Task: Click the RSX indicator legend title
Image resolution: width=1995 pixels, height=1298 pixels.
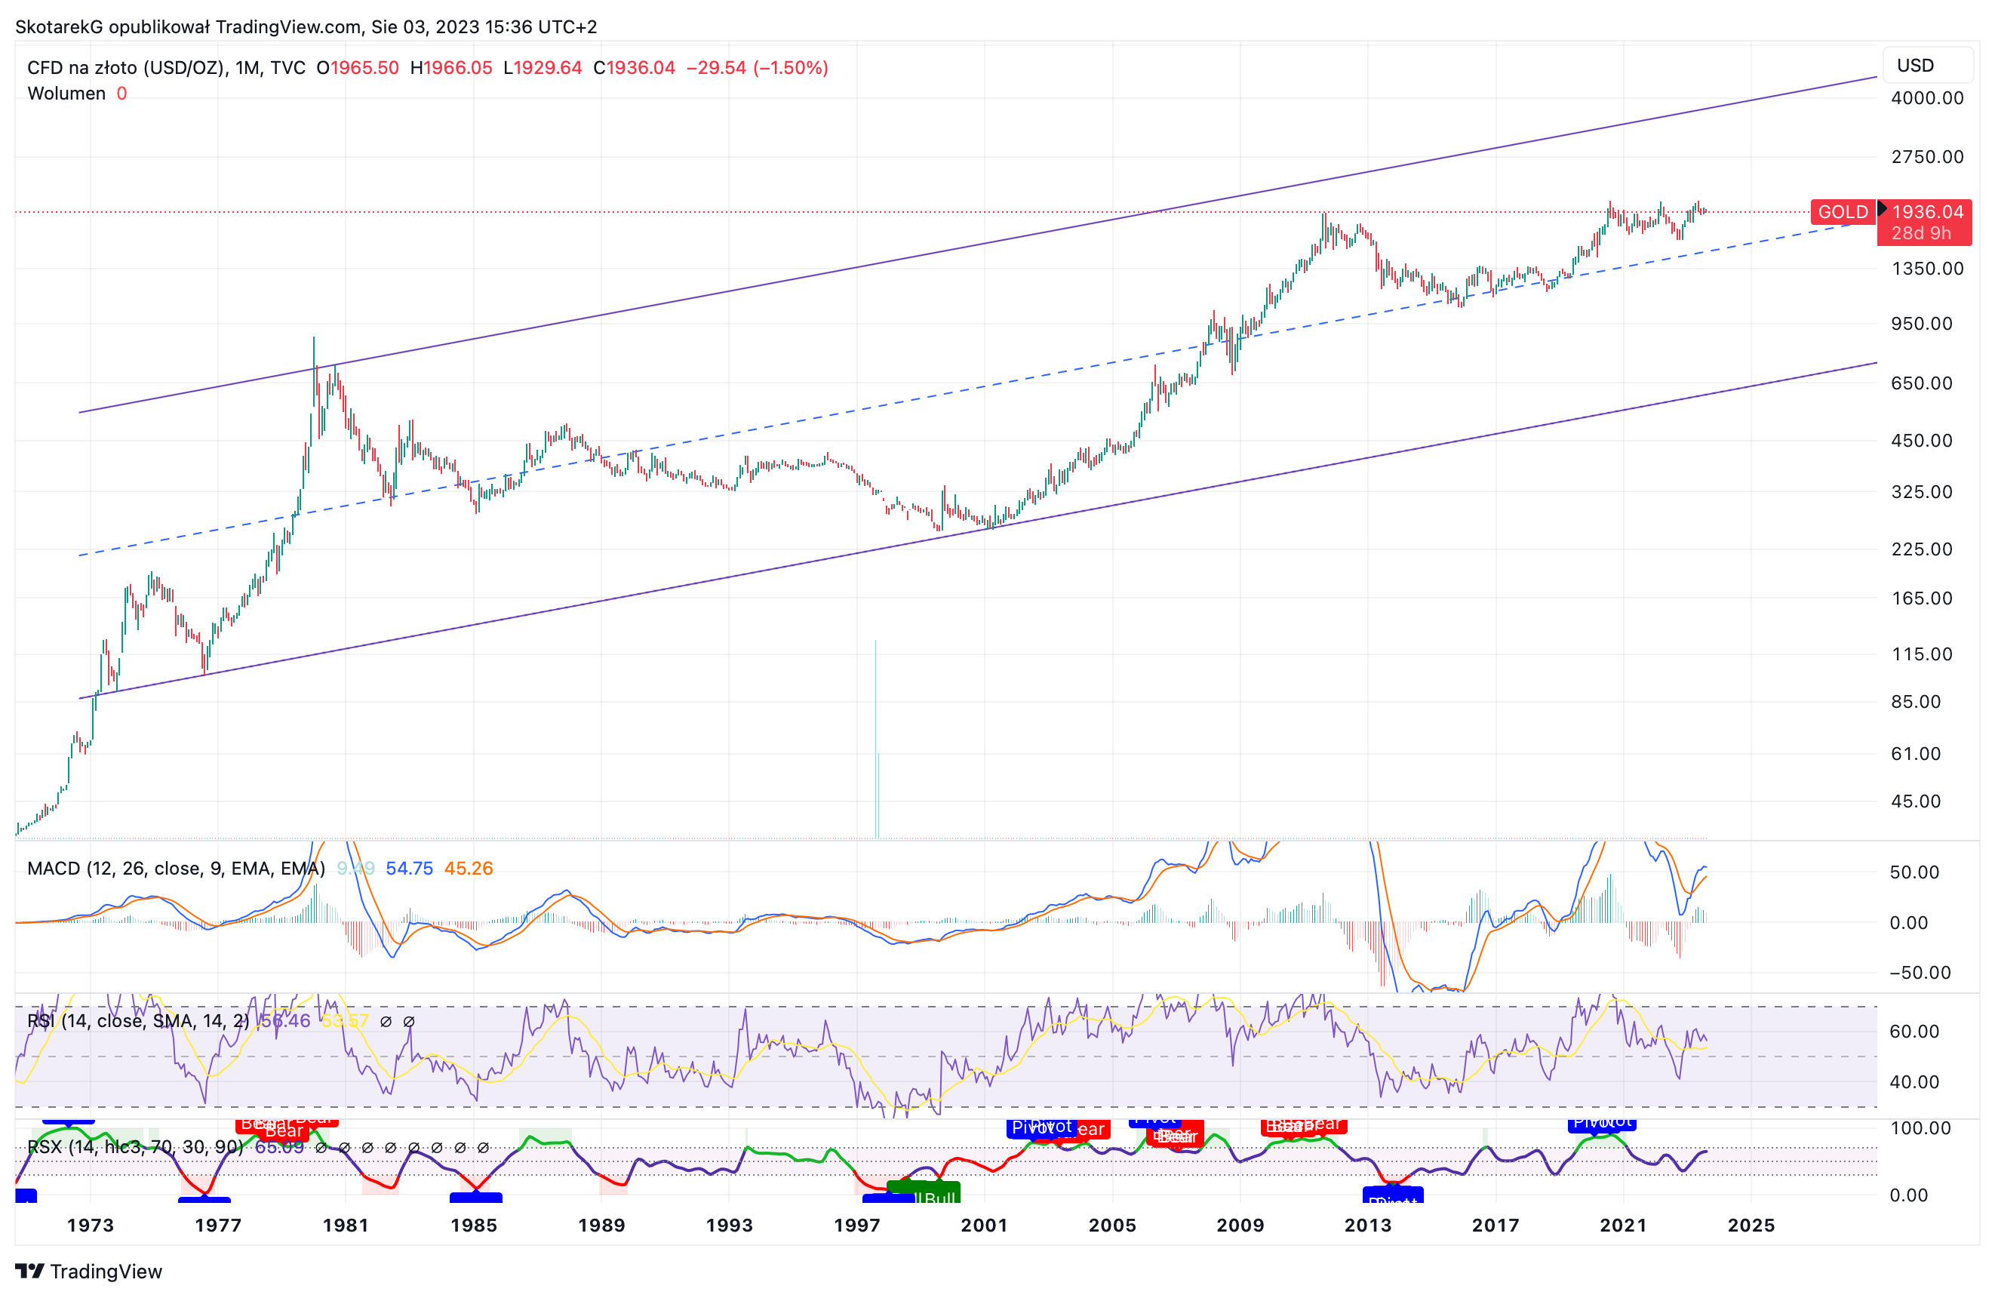Action: [x=135, y=1147]
